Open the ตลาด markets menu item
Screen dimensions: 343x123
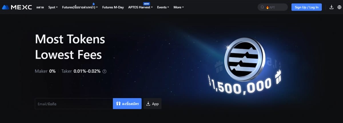(40, 7)
